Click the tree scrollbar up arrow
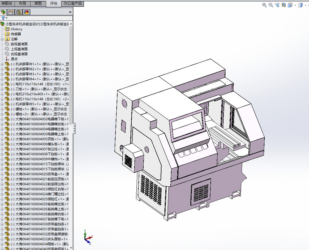 point(71,24)
